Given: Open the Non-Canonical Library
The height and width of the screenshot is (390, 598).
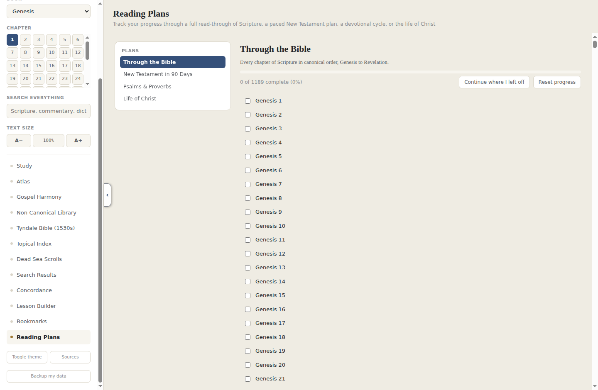Looking at the screenshot, I should [49, 213].
